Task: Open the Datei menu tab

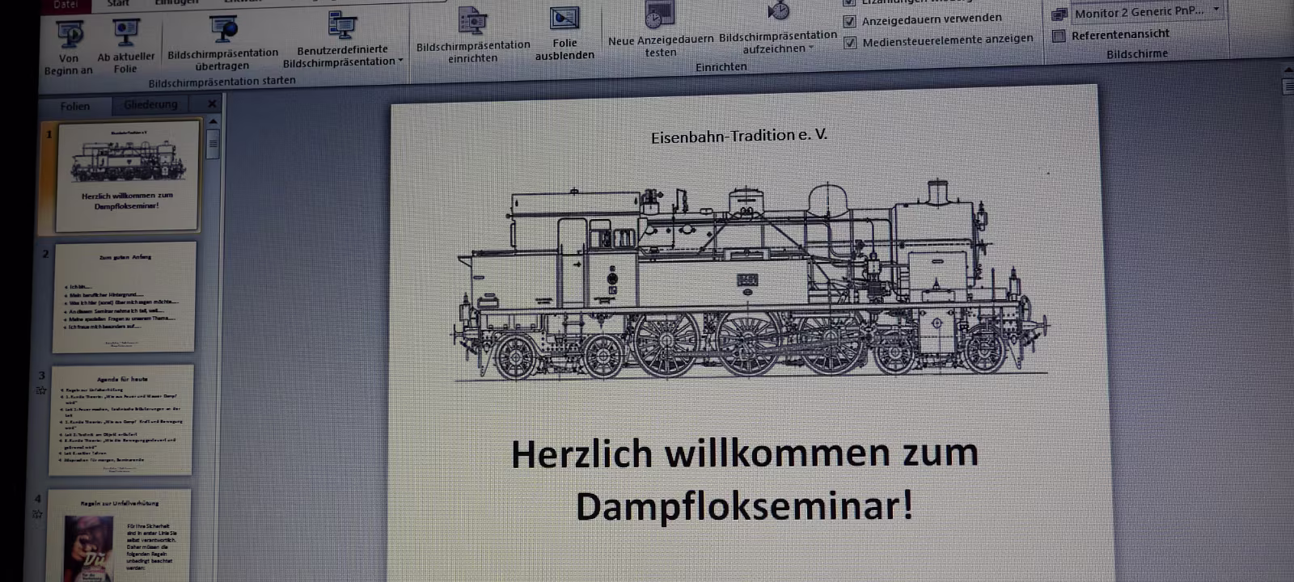Action: point(66,4)
